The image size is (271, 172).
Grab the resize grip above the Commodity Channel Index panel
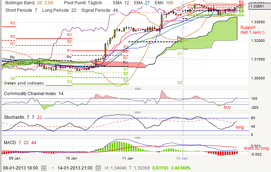[138, 89]
